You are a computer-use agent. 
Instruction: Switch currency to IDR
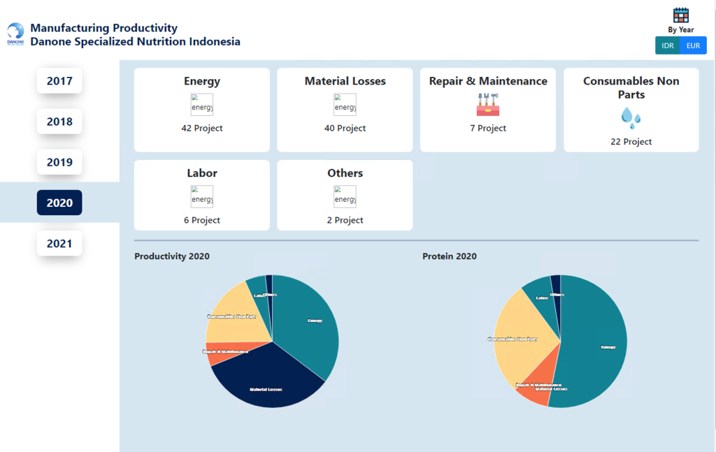coord(668,45)
